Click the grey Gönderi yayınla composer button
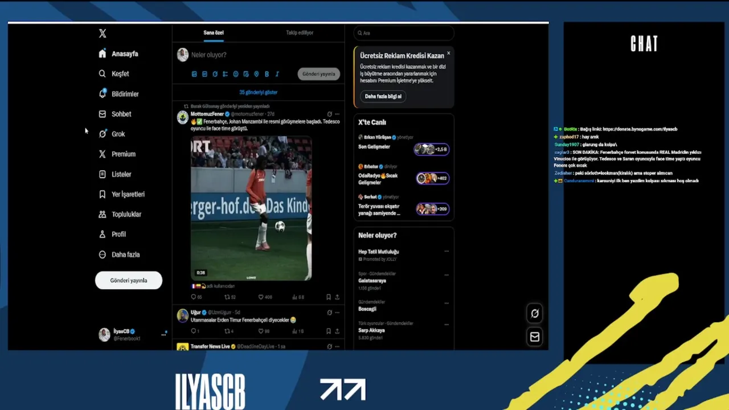Image resolution: width=729 pixels, height=410 pixels. point(318,74)
